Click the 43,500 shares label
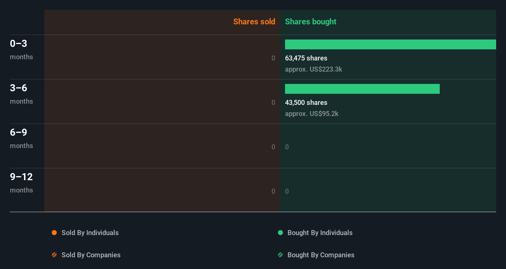Image resolution: width=506 pixels, height=269 pixels. [306, 102]
